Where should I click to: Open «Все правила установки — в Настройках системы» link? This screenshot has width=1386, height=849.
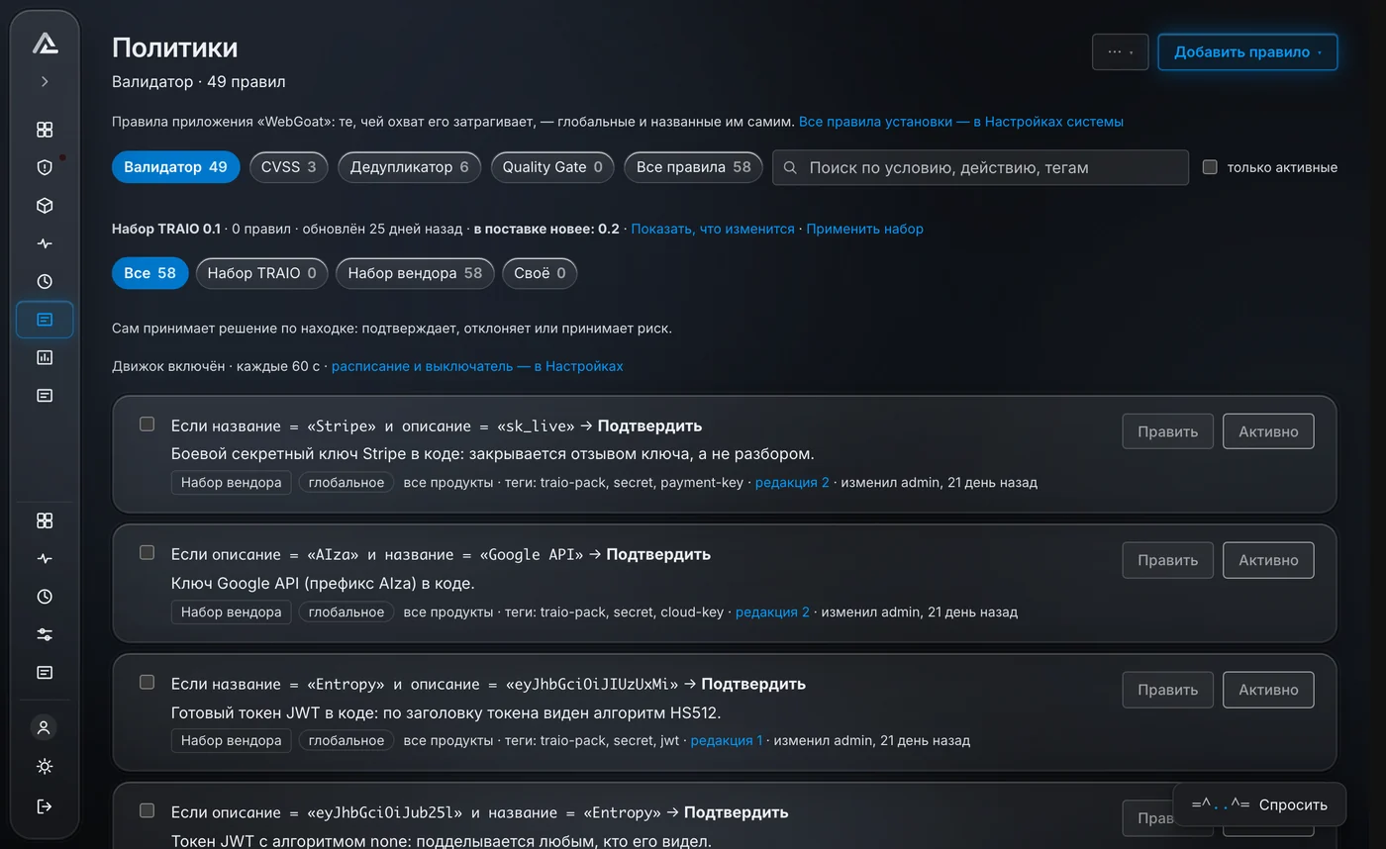pyautogui.click(x=960, y=122)
